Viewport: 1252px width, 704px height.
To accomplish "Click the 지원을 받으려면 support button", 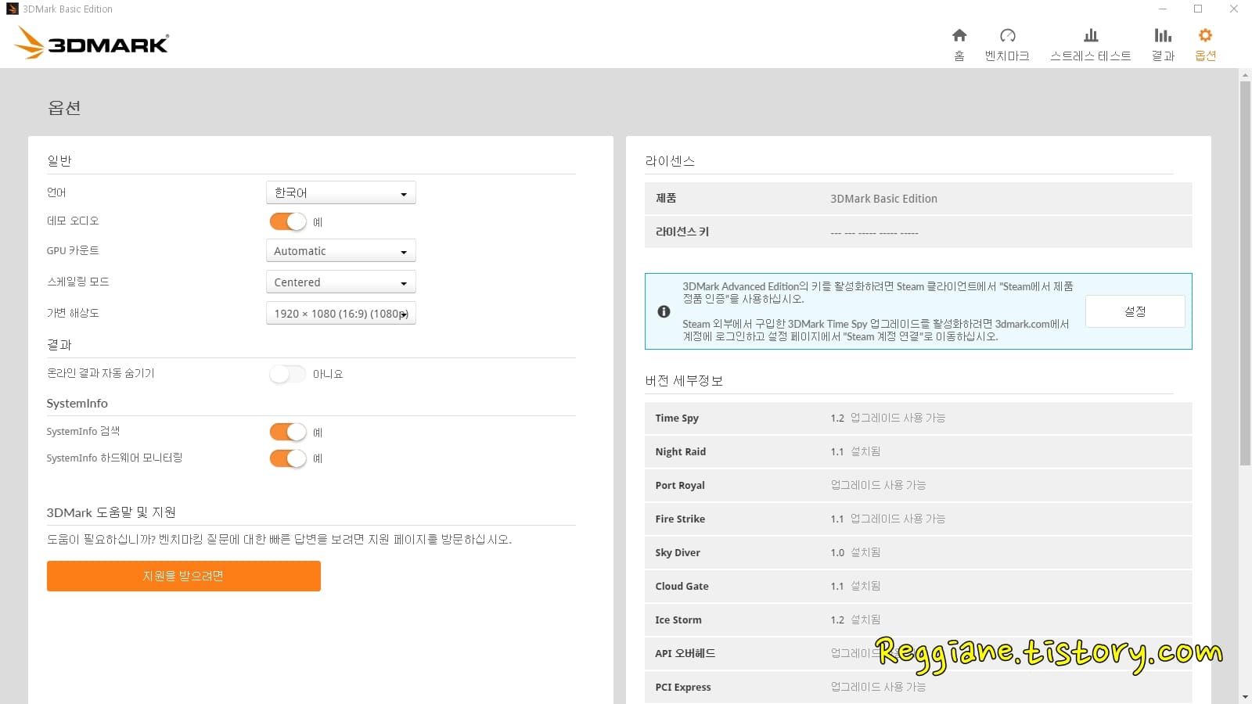I will (x=184, y=576).
